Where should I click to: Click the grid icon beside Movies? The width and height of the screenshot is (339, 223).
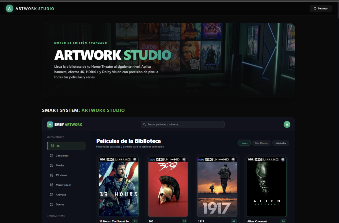pyautogui.click(x=51, y=165)
